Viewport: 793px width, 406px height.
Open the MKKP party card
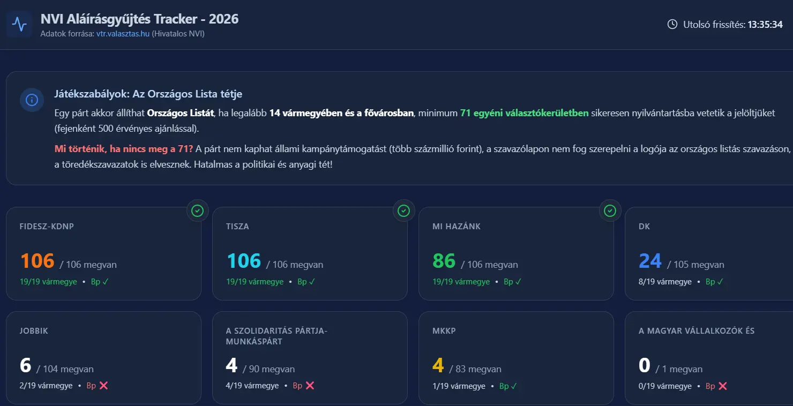click(x=515, y=357)
